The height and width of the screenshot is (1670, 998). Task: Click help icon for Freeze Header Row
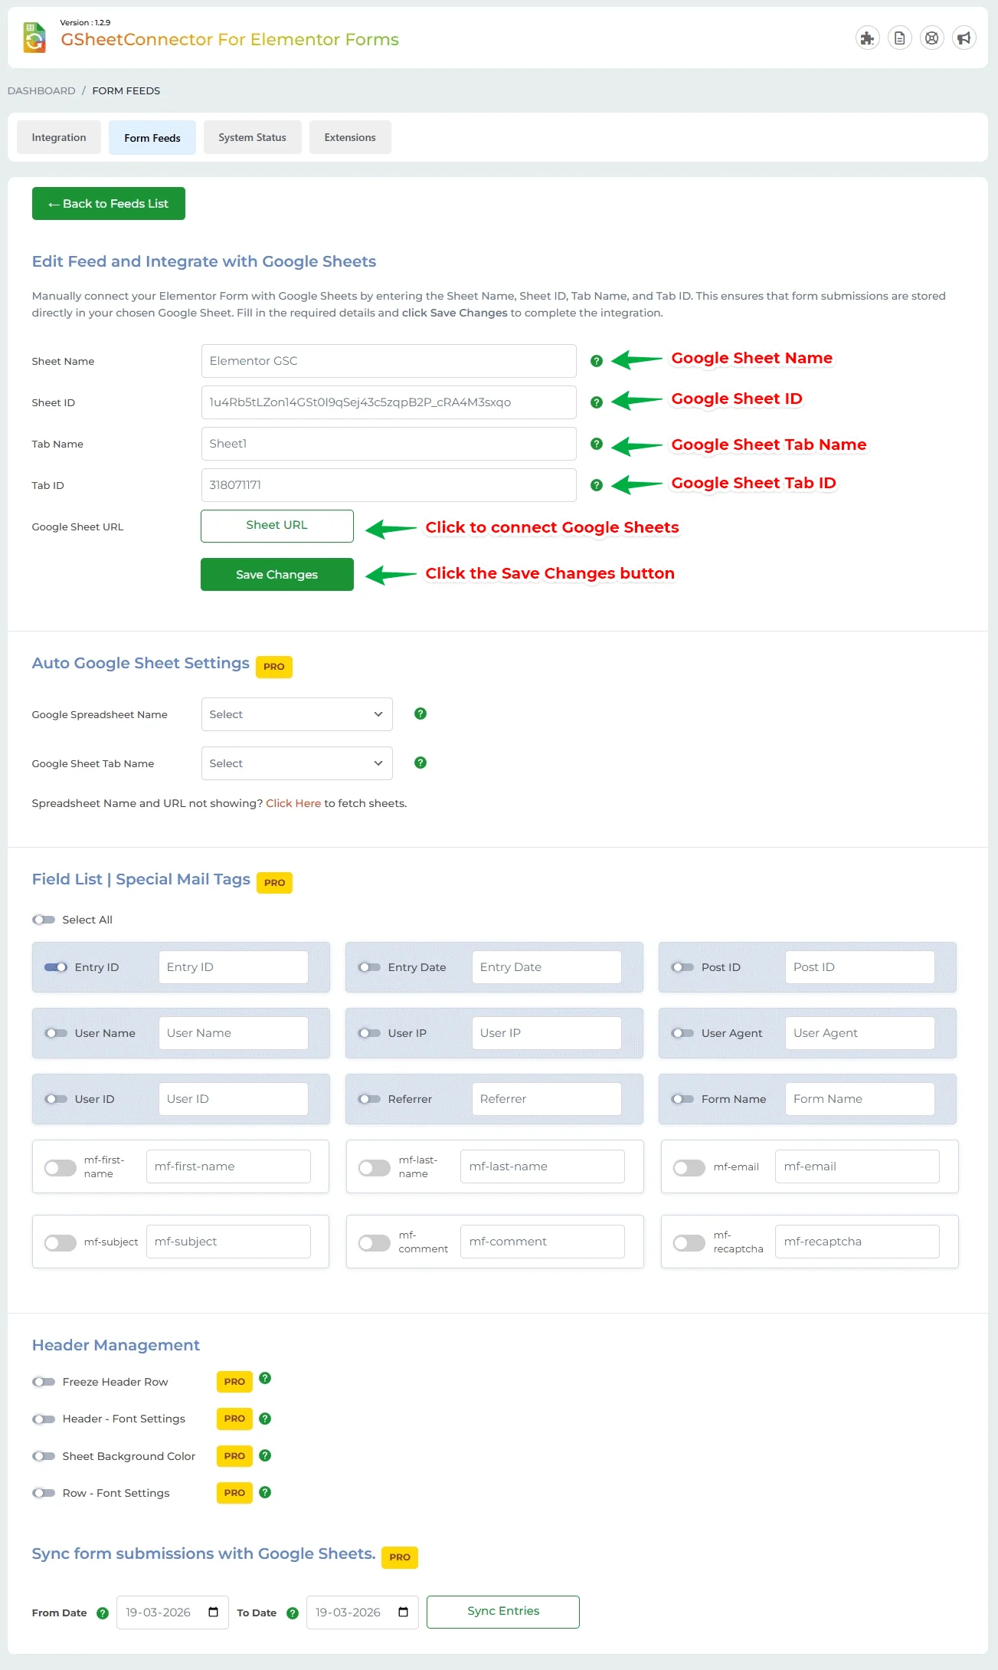pyautogui.click(x=265, y=1378)
